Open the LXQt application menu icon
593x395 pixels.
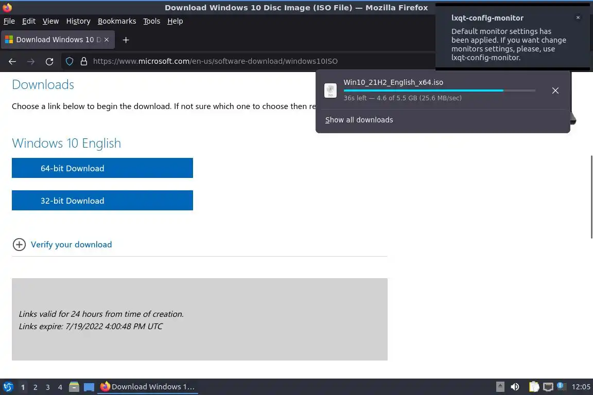pos(8,387)
